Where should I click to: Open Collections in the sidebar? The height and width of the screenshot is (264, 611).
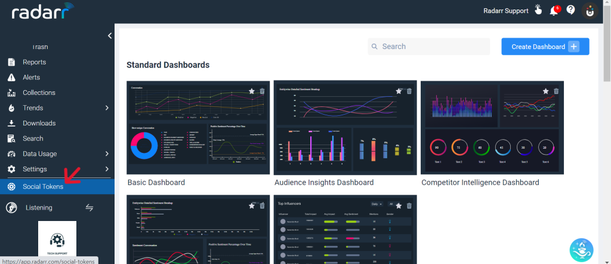pyautogui.click(x=39, y=93)
